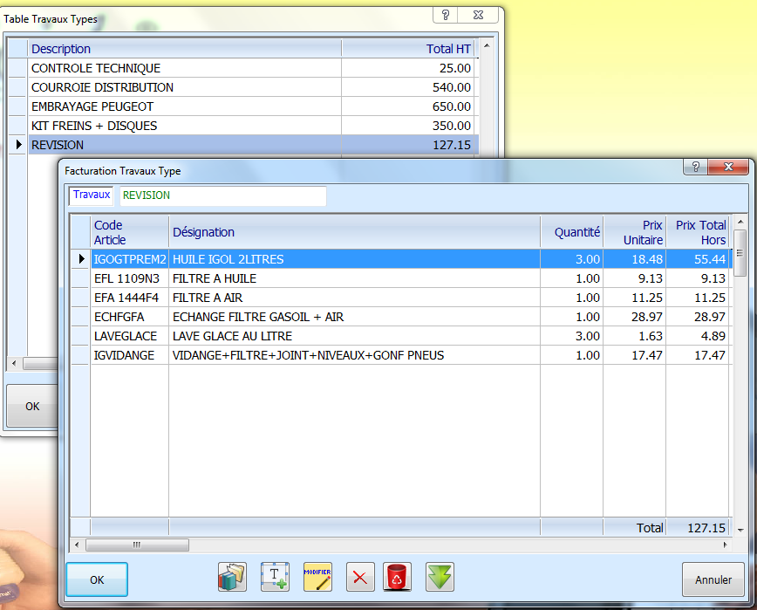
Task: Click the REVISION text field
Action: pyautogui.click(x=222, y=195)
